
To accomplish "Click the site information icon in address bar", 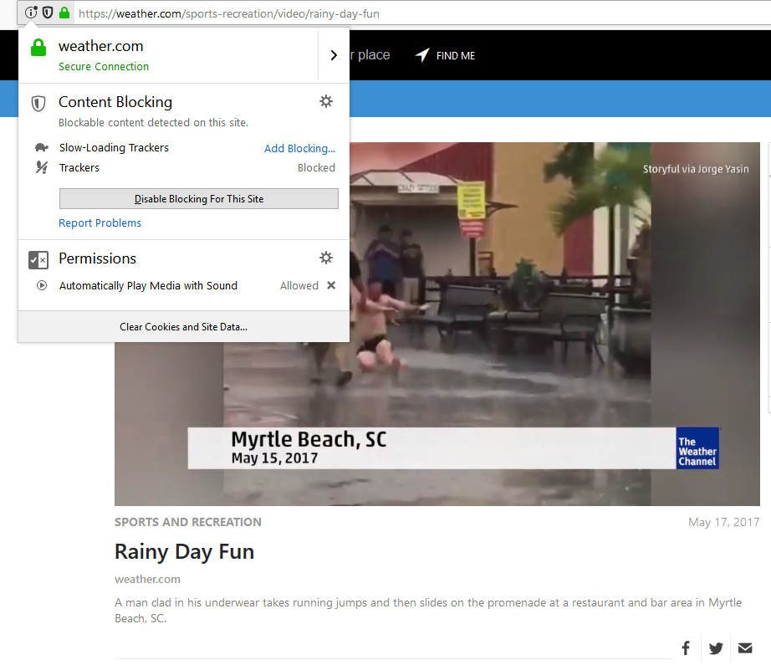I will point(31,13).
